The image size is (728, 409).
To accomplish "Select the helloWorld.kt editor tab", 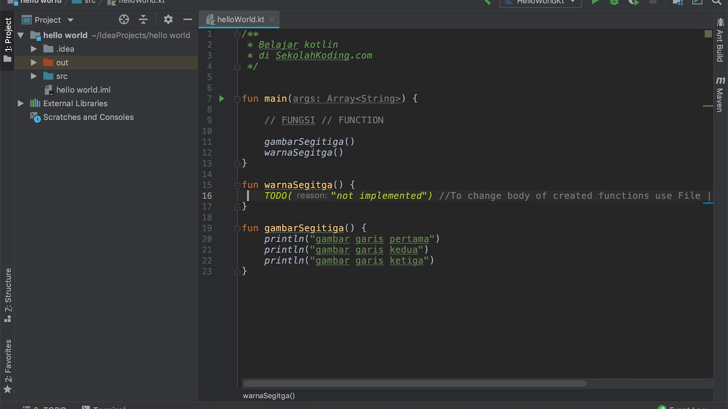I will click(239, 19).
